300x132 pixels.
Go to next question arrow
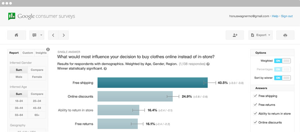pyautogui.click(x=64, y=35)
